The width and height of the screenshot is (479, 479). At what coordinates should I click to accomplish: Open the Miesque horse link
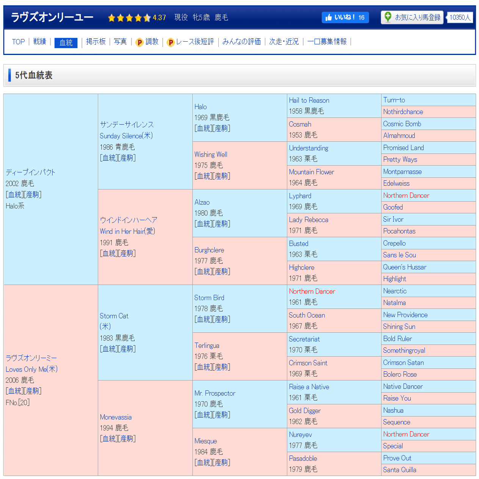pos(205,441)
